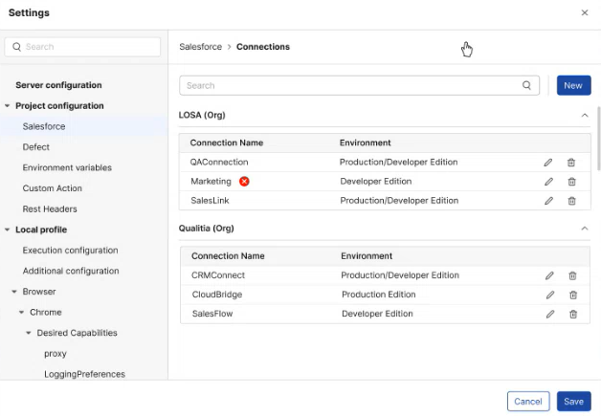Click the New connection button
This screenshot has height=416, width=601.
pyautogui.click(x=572, y=85)
